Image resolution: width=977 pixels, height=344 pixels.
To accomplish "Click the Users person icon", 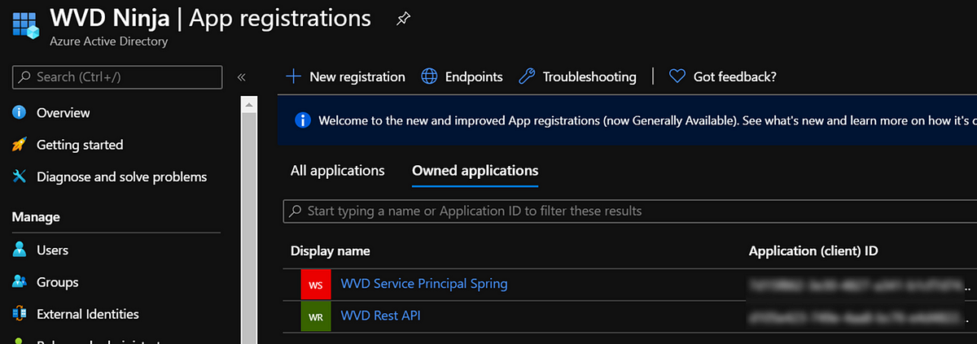I will [x=20, y=250].
